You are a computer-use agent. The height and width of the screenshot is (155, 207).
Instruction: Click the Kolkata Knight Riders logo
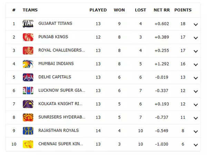pyautogui.click(x=28, y=104)
